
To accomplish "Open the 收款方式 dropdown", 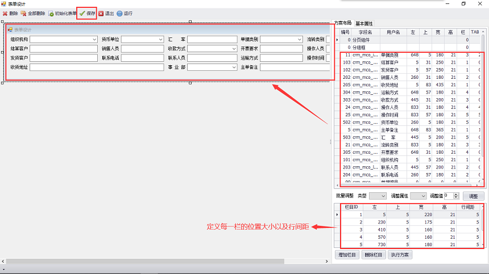I will [x=234, y=49].
